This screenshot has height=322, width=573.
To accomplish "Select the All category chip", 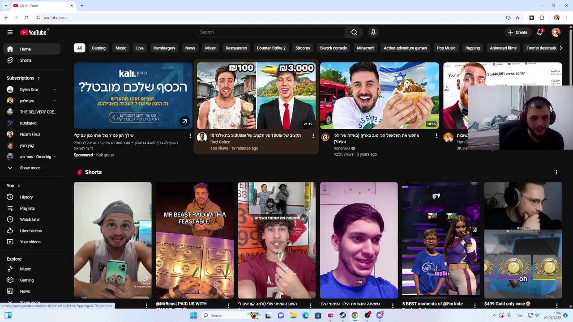I will 79,48.
